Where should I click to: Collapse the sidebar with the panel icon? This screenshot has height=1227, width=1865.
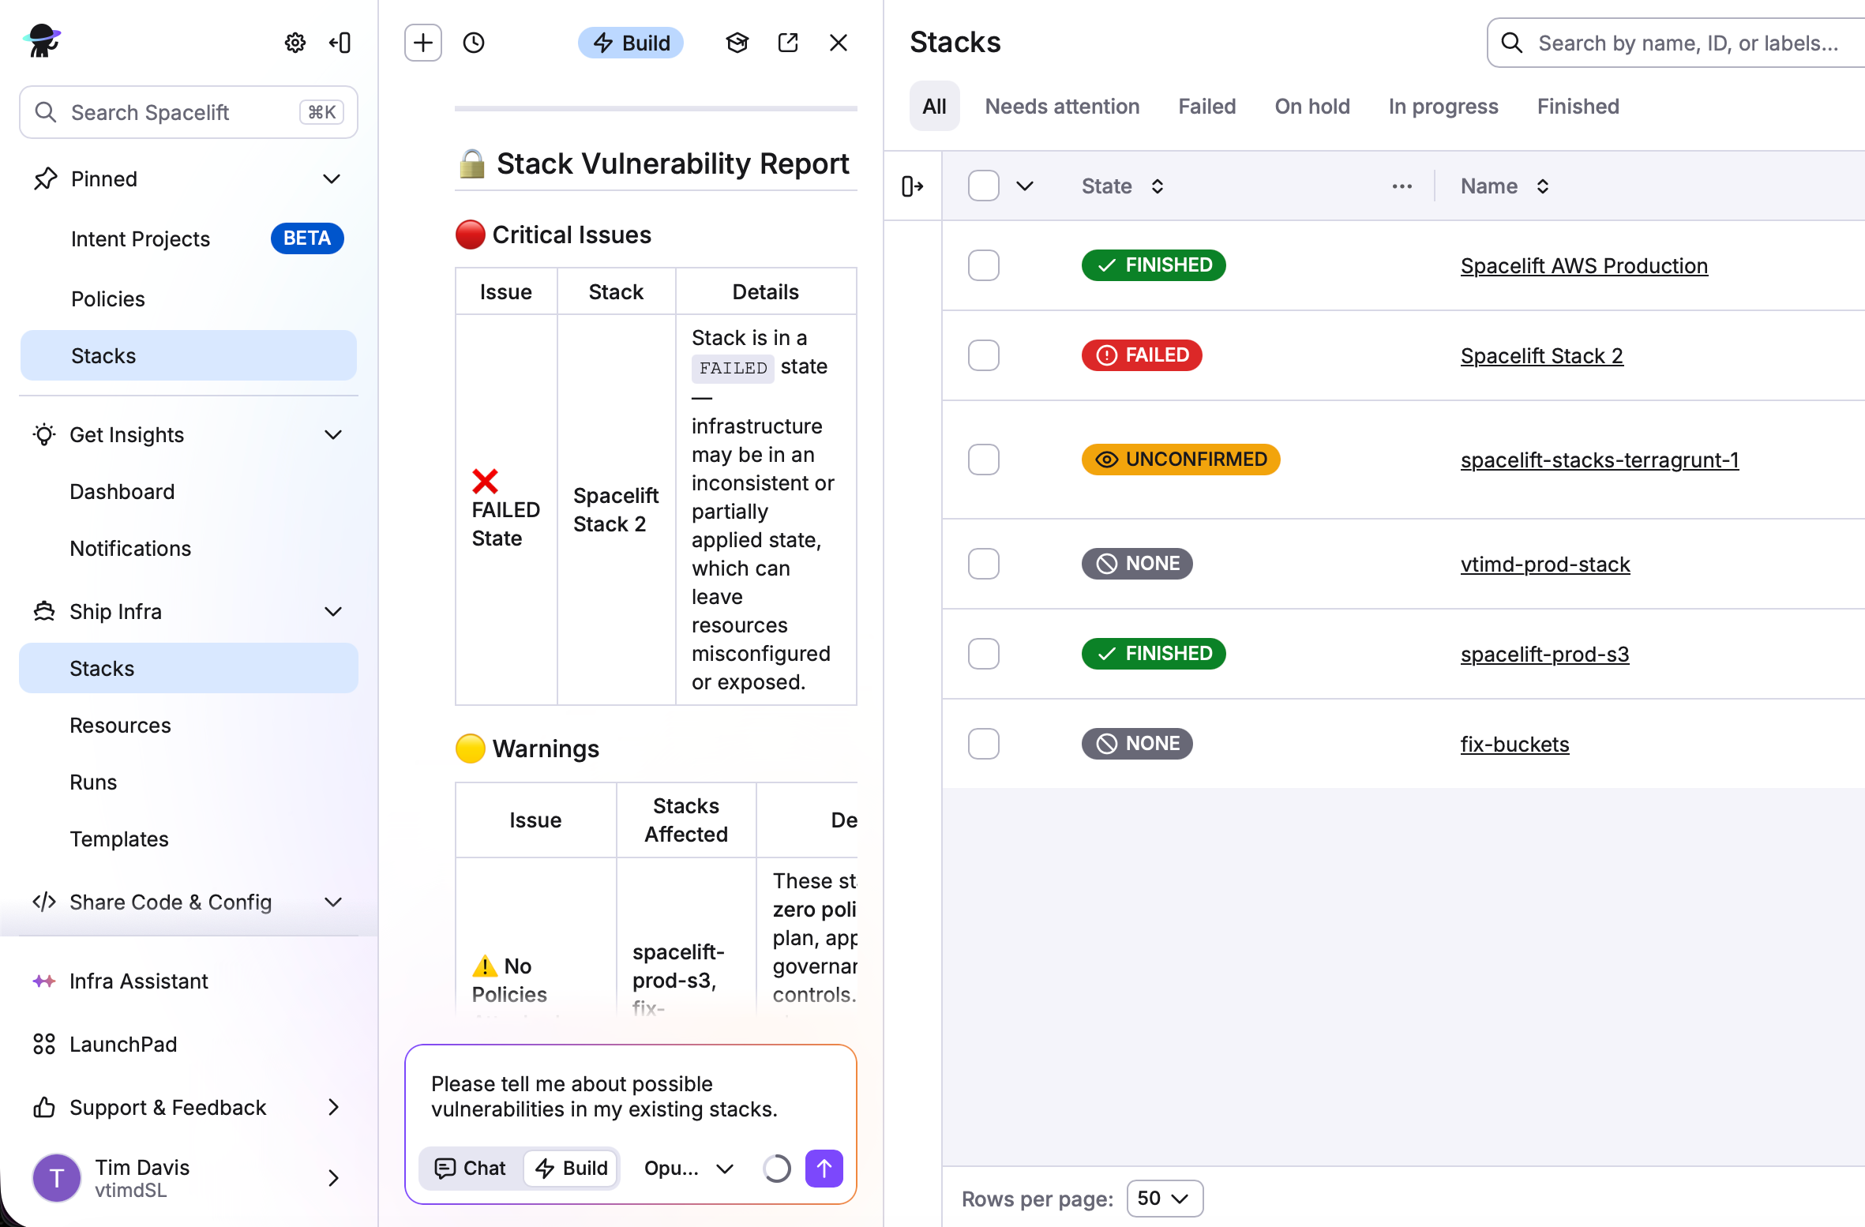click(340, 43)
